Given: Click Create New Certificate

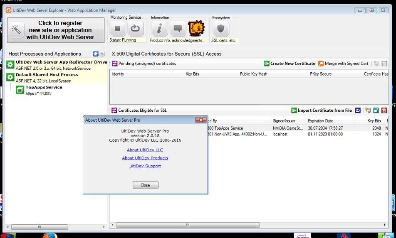Looking at the screenshot, I should [x=290, y=64].
